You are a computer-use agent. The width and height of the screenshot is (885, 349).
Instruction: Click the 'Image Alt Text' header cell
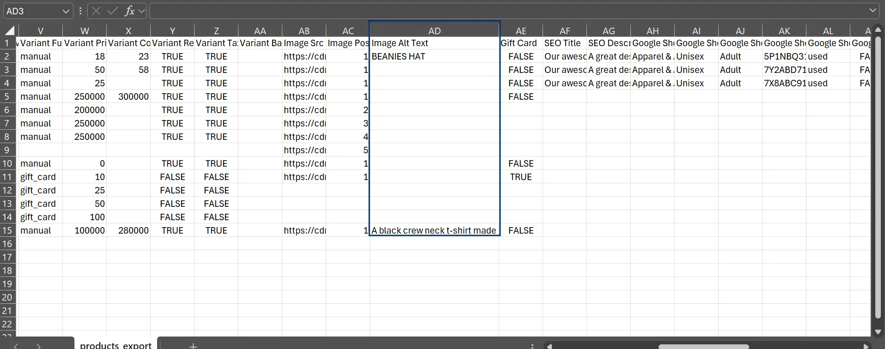tap(434, 43)
